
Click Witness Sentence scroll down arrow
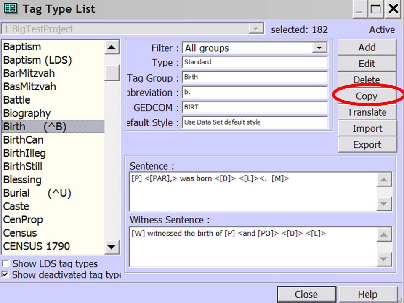tap(384, 259)
